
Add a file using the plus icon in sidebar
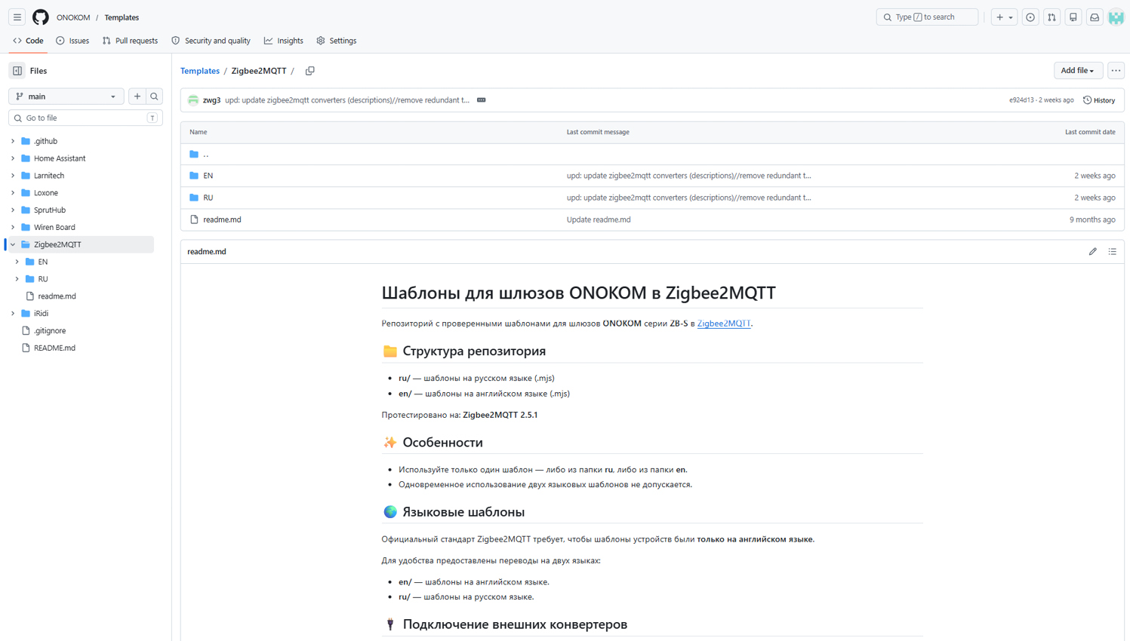pyautogui.click(x=137, y=97)
